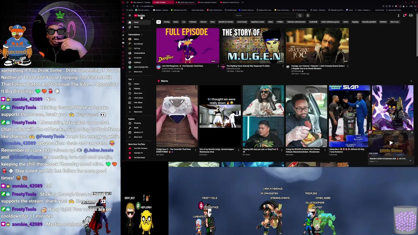Image resolution: width=418 pixels, height=235 pixels.
Task: Open Playlists in the sidebar
Action: pyautogui.click(x=139, y=88)
